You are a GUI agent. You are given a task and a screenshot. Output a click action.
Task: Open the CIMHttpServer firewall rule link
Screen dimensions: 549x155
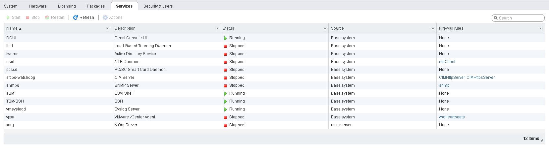tap(452, 77)
